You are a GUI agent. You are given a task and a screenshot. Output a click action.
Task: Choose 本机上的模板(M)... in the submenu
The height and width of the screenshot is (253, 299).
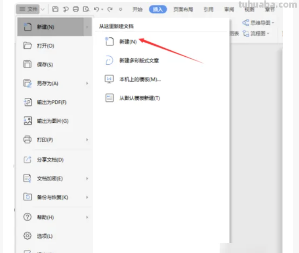pos(140,79)
